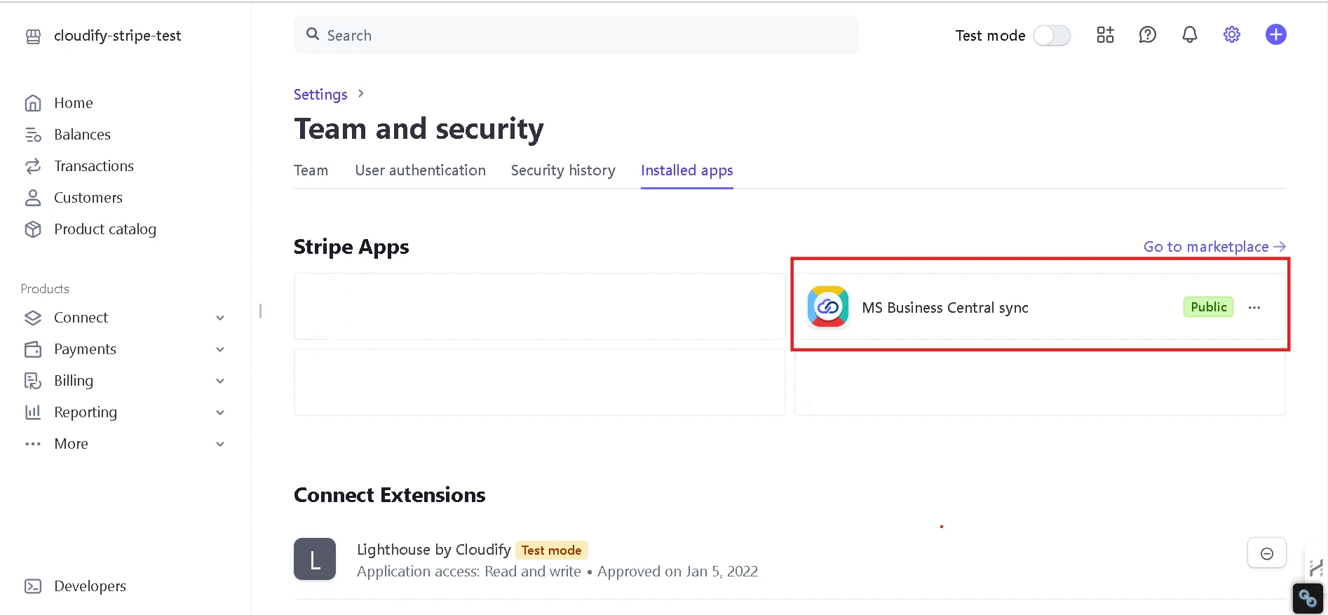The height and width of the screenshot is (615, 1328).
Task: Open the apps grid icon in header
Action: pyautogui.click(x=1106, y=34)
